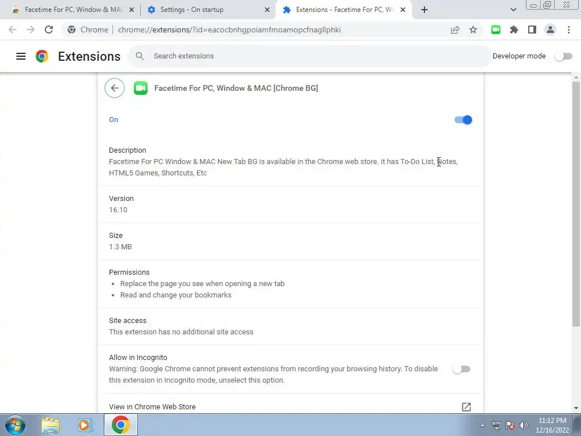Click browser Forward navigation arrow
Image resolution: width=581 pixels, height=436 pixels.
click(x=31, y=30)
